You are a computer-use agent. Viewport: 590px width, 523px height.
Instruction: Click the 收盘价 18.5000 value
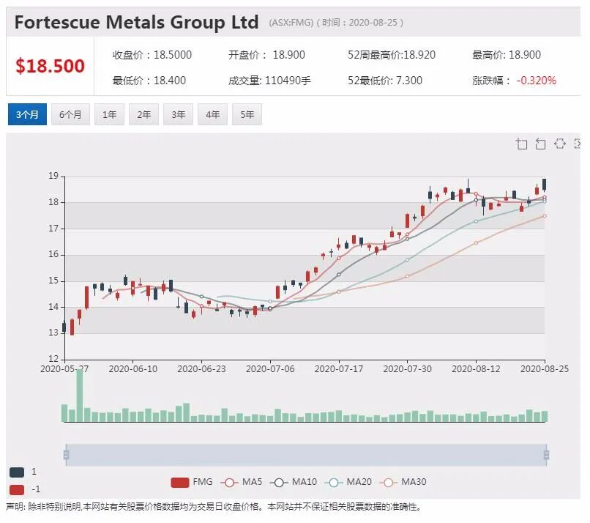[152, 55]
